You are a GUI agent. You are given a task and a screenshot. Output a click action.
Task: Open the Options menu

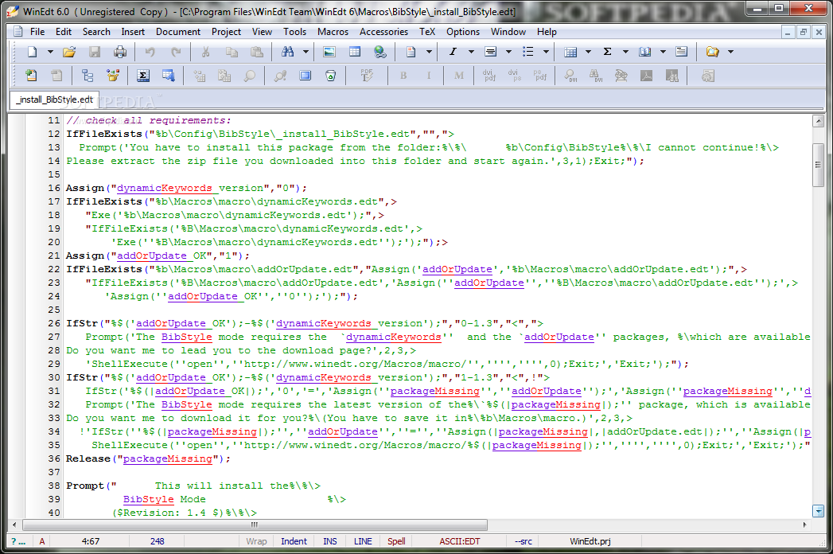463,32
